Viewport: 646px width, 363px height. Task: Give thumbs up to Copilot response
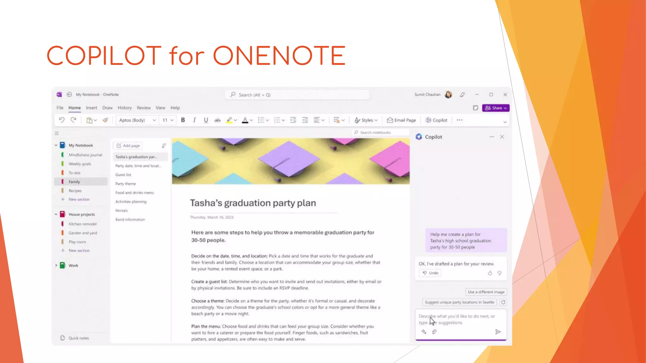(490, 273)
